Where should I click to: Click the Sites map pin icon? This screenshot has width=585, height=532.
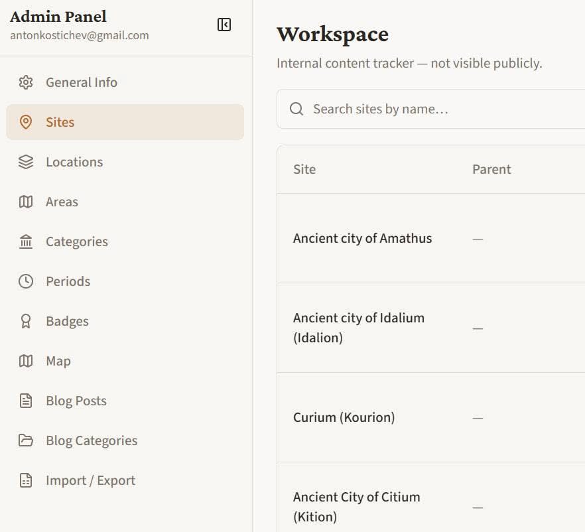tap(26, 122)
